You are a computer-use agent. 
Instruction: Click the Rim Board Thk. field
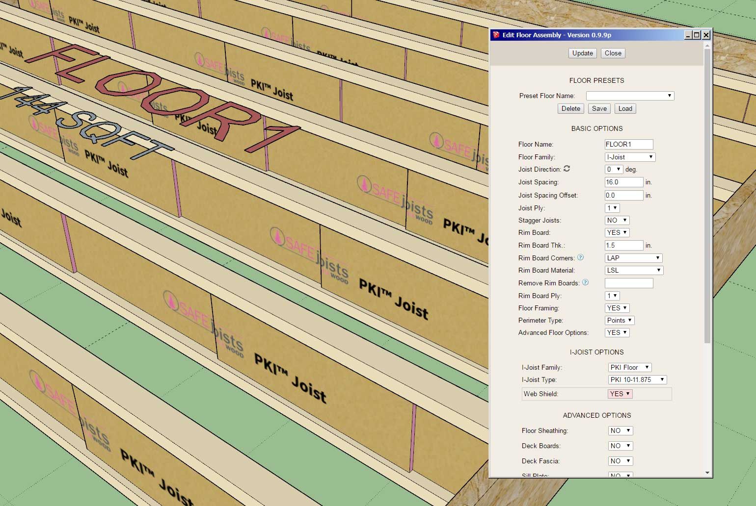624,245
